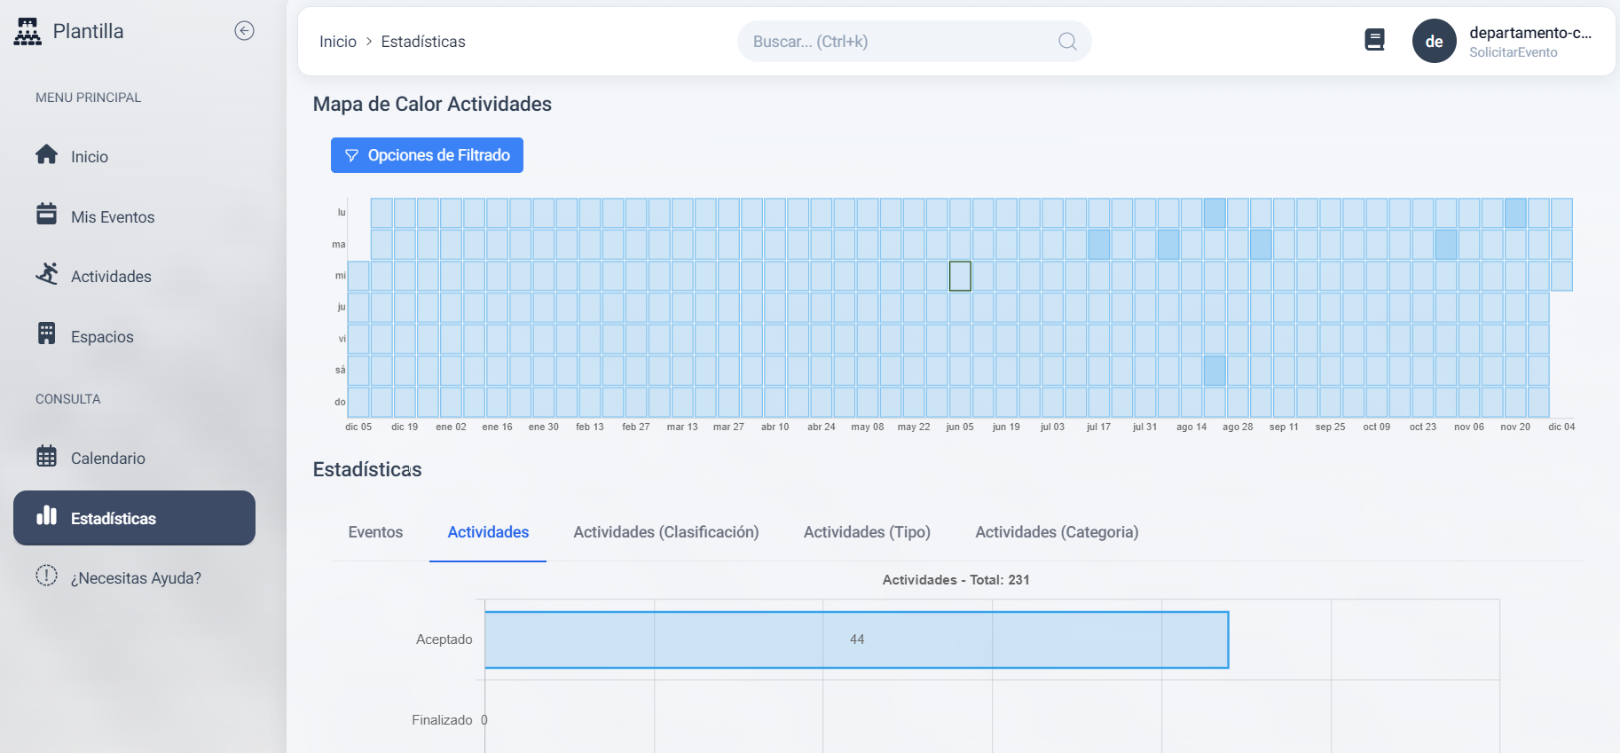
Task: Open the documentation book icon
Action: pos(1374,40)
